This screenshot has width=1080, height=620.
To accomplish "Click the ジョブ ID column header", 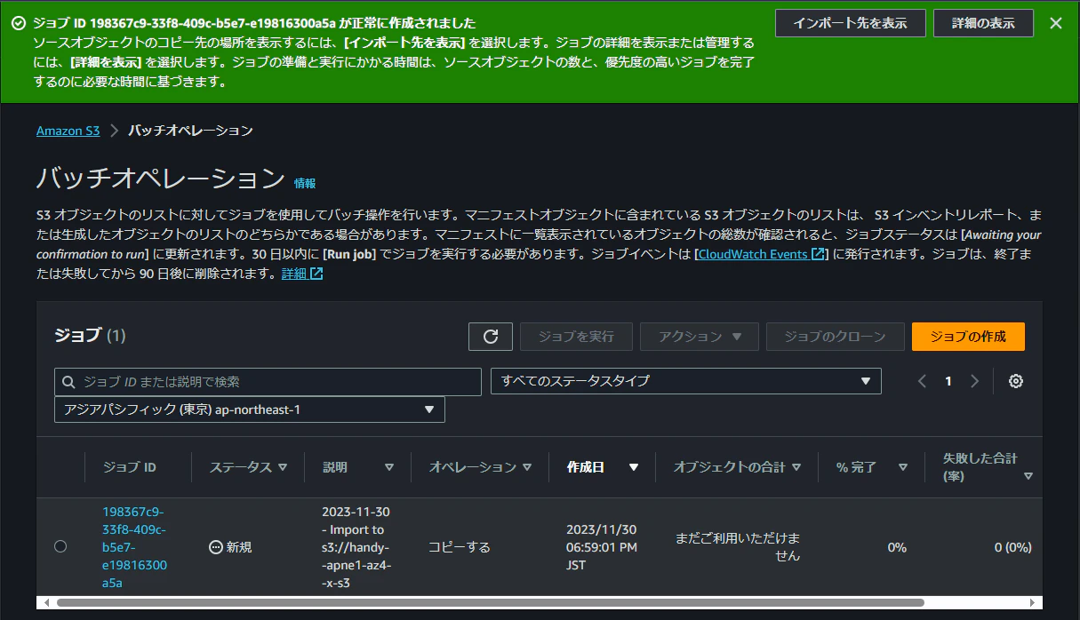I will [130, 467].
